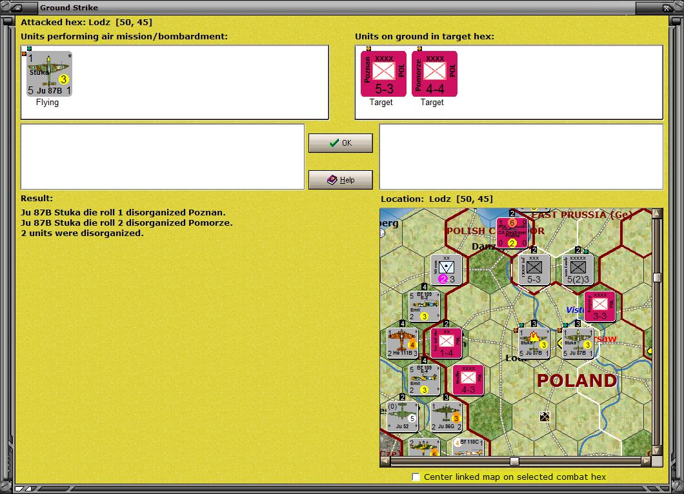Click the Ju 86G bomber counter
The image size is (684, 494).
(447, 417)
